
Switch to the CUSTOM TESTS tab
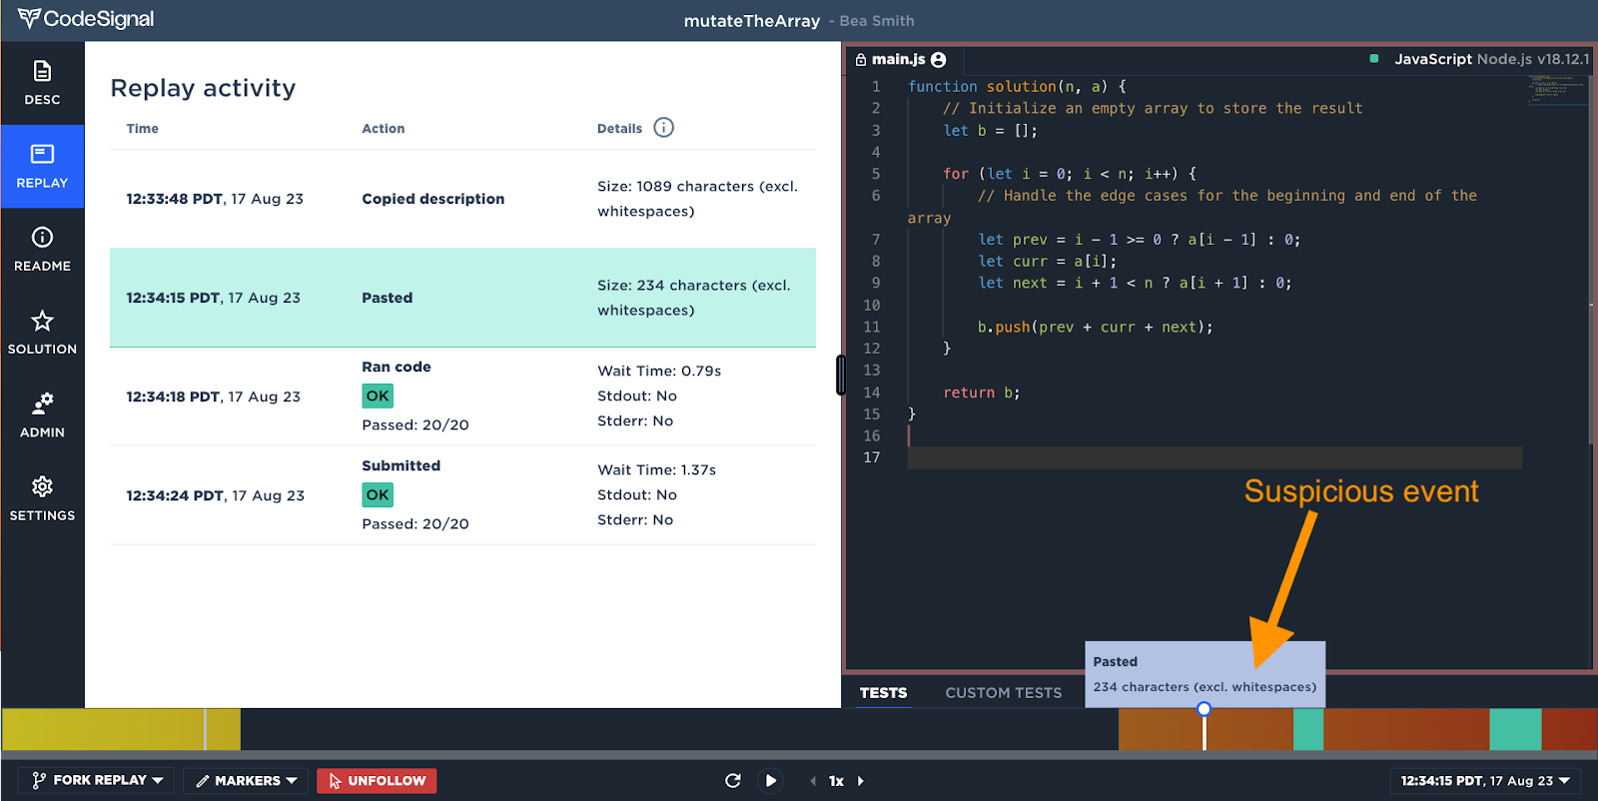click(x=1004, y=692)
